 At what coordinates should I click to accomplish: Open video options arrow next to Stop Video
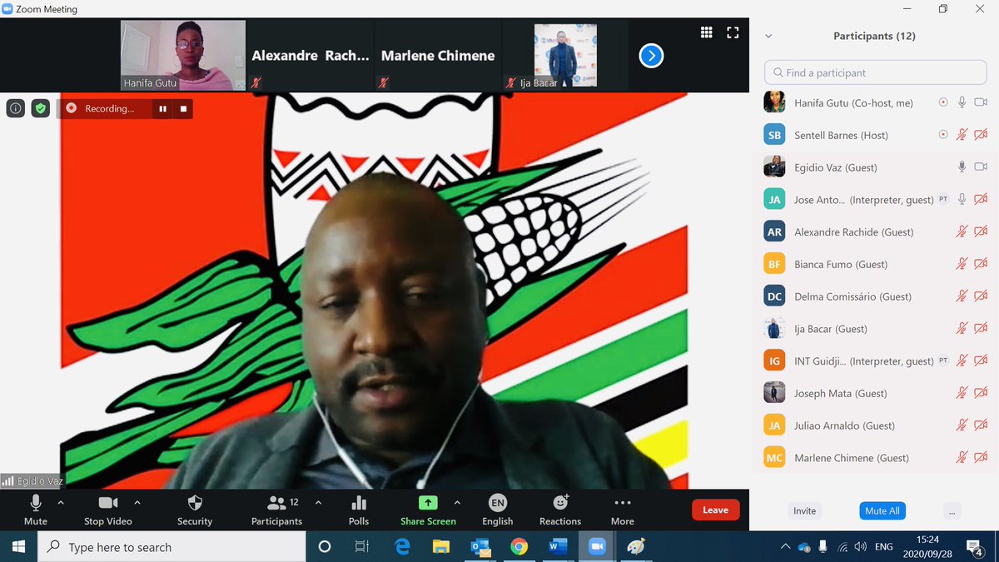[x=137, y=503]
